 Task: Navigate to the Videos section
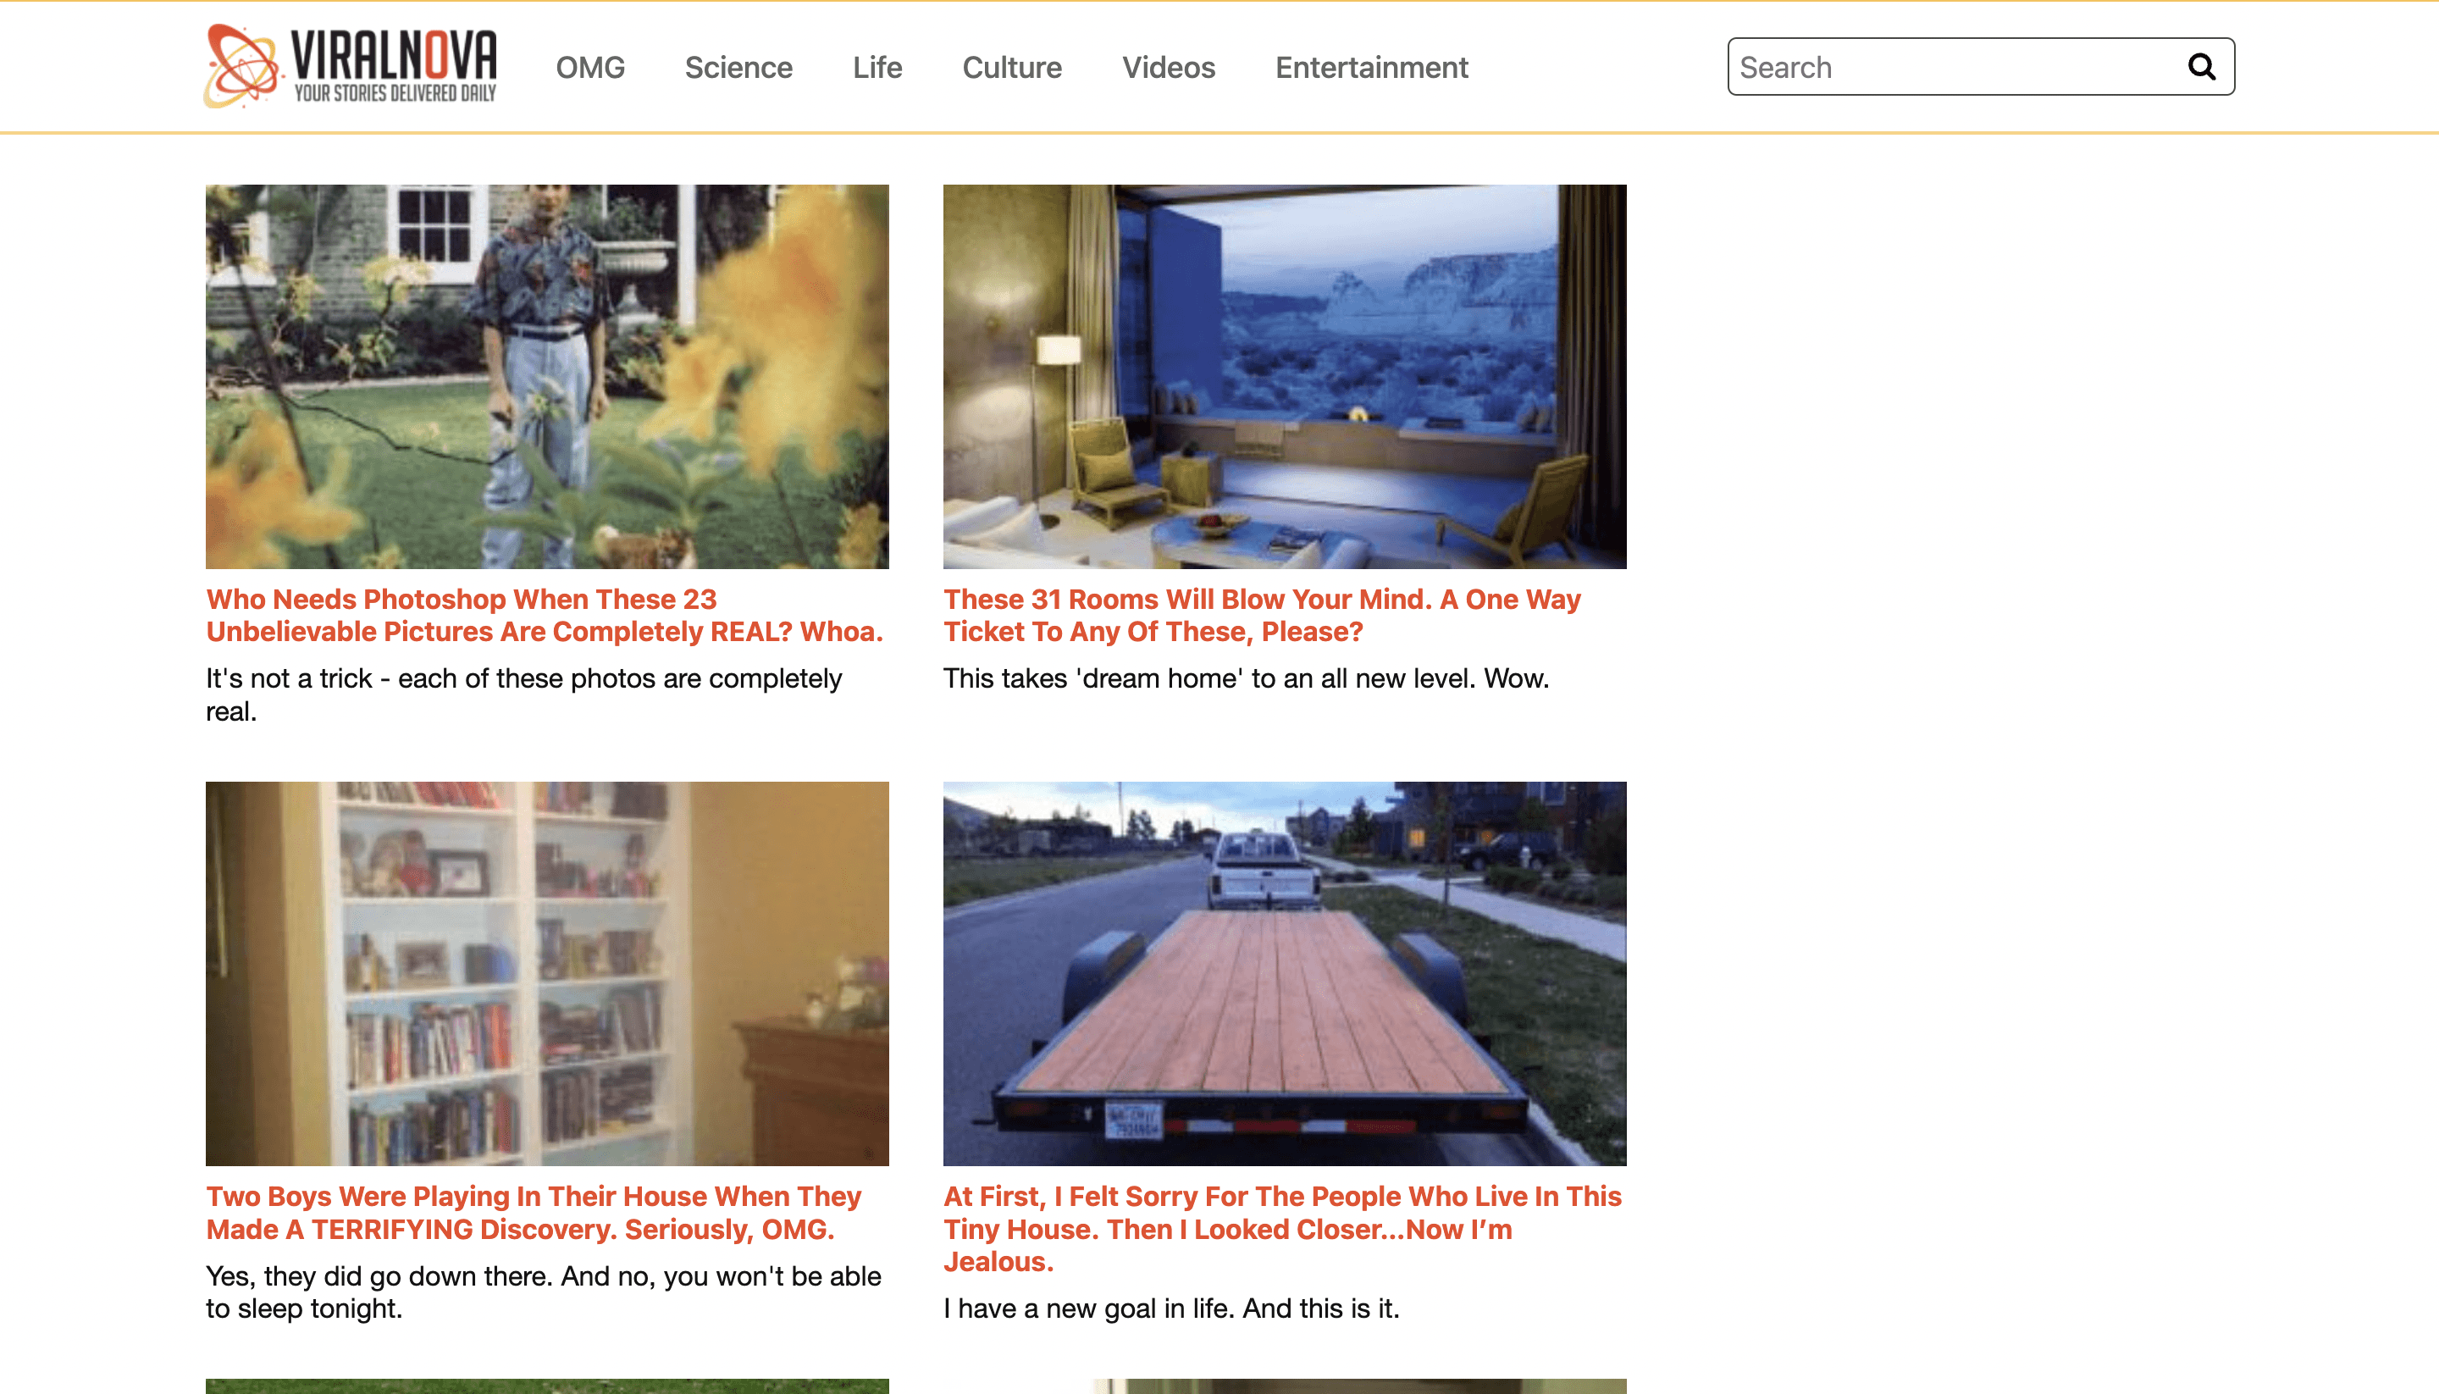click(1168, 68)
